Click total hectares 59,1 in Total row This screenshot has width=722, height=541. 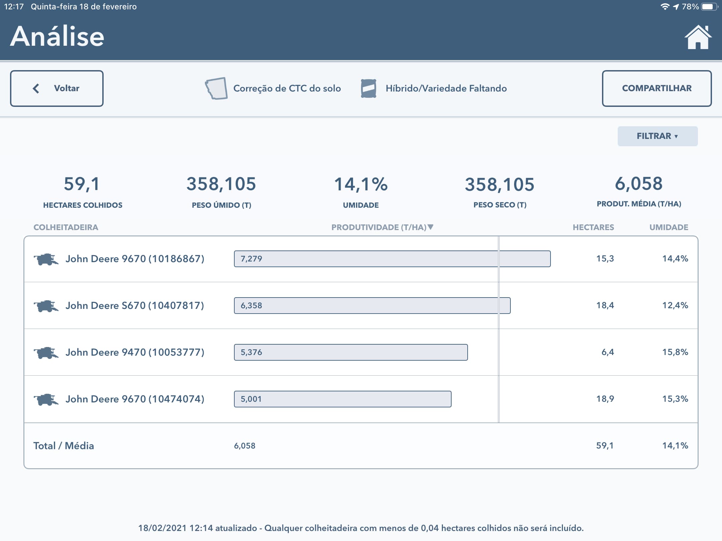pos(605,445)
